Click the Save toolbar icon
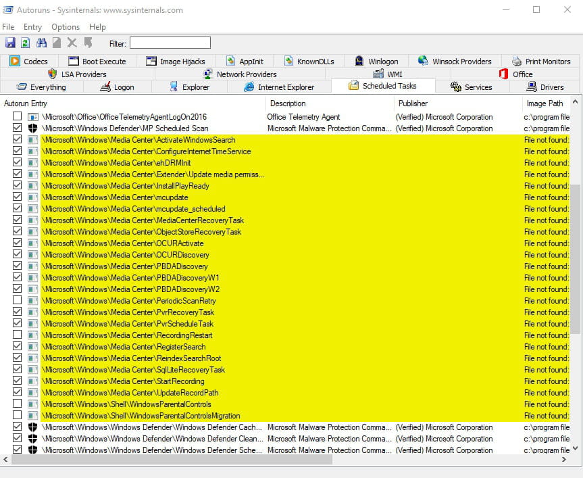583x478 pixels. [x=10, y=43]
